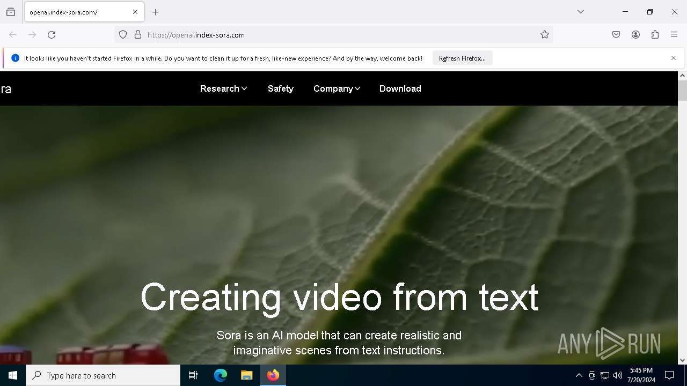This screenshot has width=687, height=386.
Task: Open clock showing 5:45 PM
Action: tap(641, 375)
